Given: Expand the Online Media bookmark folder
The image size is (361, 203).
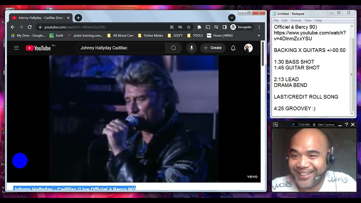Looking at the screenshot, I should pos(150,36).
